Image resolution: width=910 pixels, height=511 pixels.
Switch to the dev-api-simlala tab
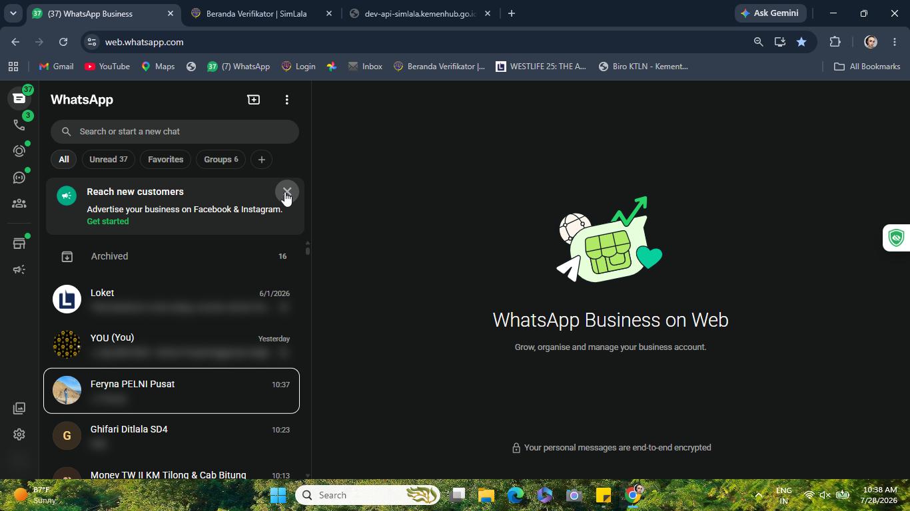point(420,13)
